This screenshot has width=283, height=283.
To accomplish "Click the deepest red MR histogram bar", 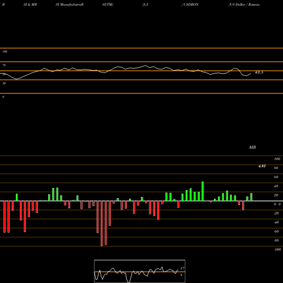I will pyautogui.click(x=102, y=224).
